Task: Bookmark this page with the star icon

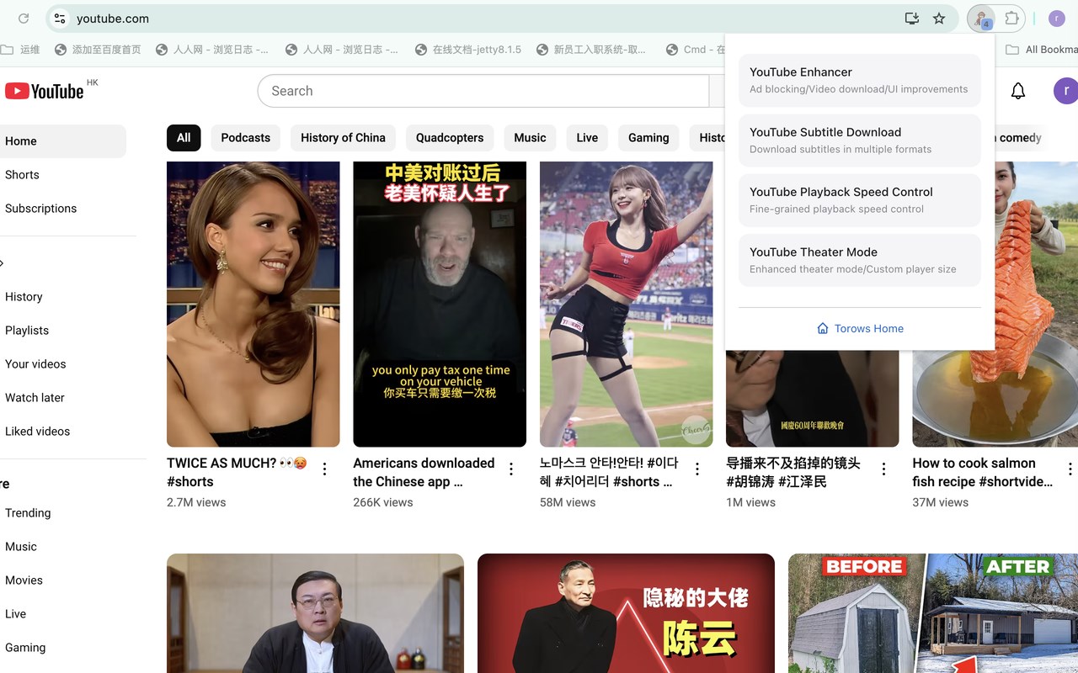Action: pyautogui.click(x=939, y=19)
